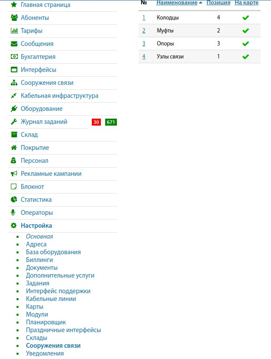Toggle the map checkmark for Узлы связи
Viewport: 271px width, 359px height.
245,57
